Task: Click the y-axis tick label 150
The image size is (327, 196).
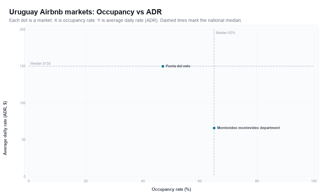Action: [23, 66]
